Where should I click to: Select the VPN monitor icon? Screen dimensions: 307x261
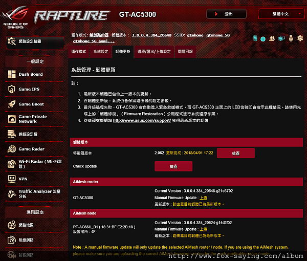[12, 179]
